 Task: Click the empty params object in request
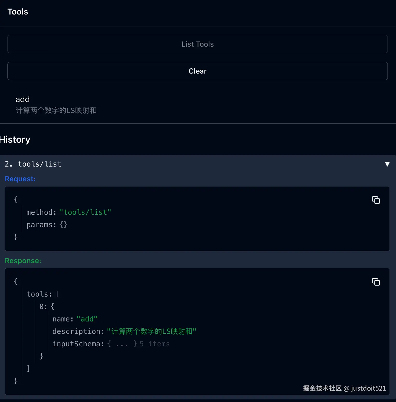point(63,225)
